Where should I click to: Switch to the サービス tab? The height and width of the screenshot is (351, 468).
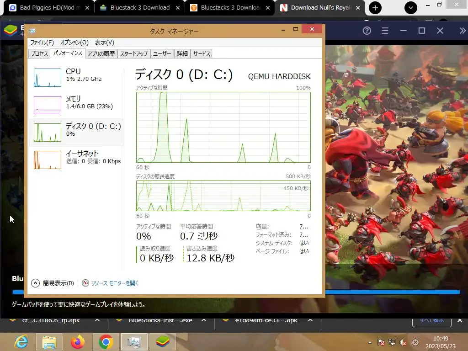click(202, 54)
